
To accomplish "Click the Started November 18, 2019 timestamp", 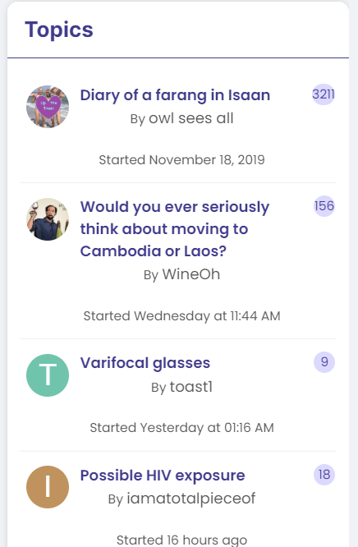I will 181,160.
